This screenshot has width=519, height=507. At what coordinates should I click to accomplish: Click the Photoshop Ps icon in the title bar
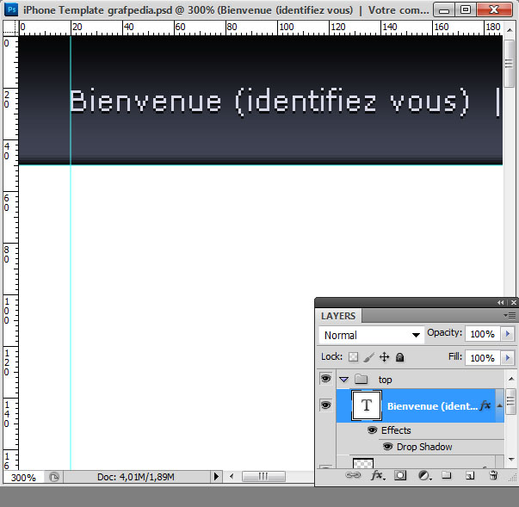[x=11, y=9]
